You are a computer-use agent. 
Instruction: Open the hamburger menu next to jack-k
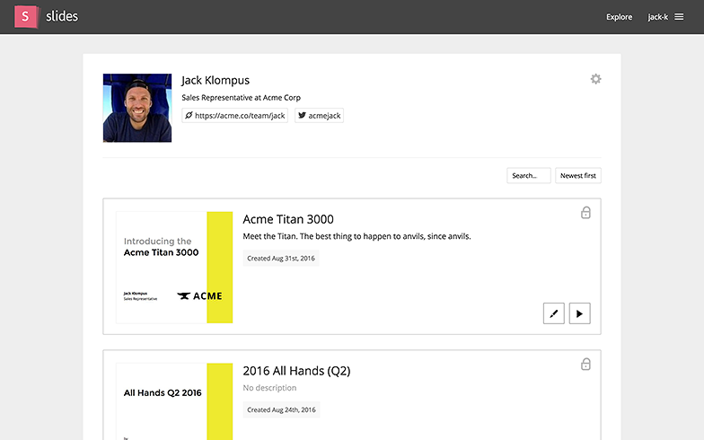pyautogui.click(x=679, y=16)
